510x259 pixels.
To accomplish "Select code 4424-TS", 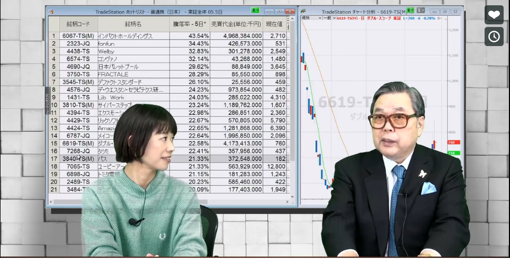I will 78,128.
